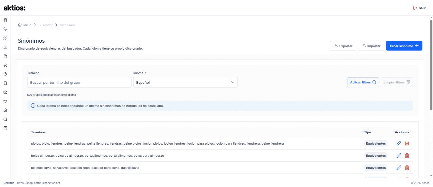Apply filters with Aplicar filtros
Viewport: 433px width, 187px height.
pos(363,82)
